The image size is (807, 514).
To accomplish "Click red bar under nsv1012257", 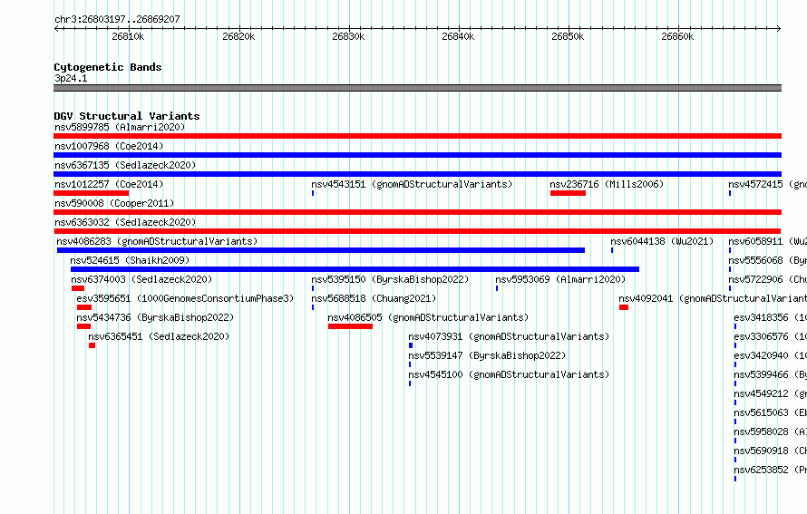I will 91,193.
